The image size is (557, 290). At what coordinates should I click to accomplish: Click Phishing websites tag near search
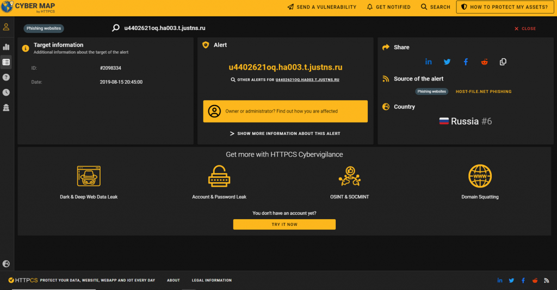(44, 28)
